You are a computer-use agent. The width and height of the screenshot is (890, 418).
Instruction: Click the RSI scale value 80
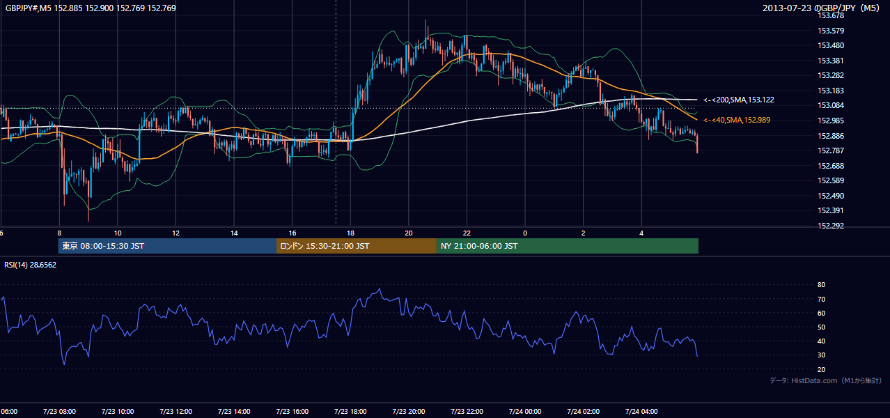[822, 285]
